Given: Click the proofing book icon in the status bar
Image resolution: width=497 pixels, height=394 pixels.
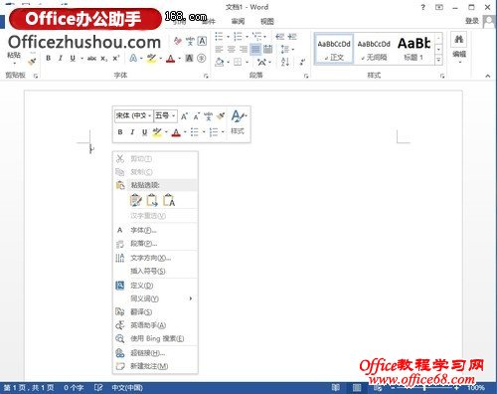Looking at the screenshot, I should (x=98, y=387).
